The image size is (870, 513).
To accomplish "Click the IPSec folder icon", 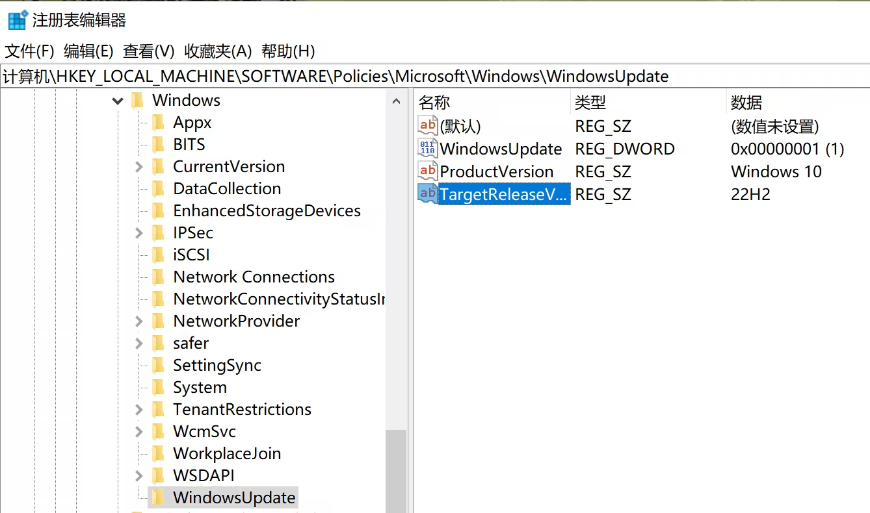I will (158, 232).
